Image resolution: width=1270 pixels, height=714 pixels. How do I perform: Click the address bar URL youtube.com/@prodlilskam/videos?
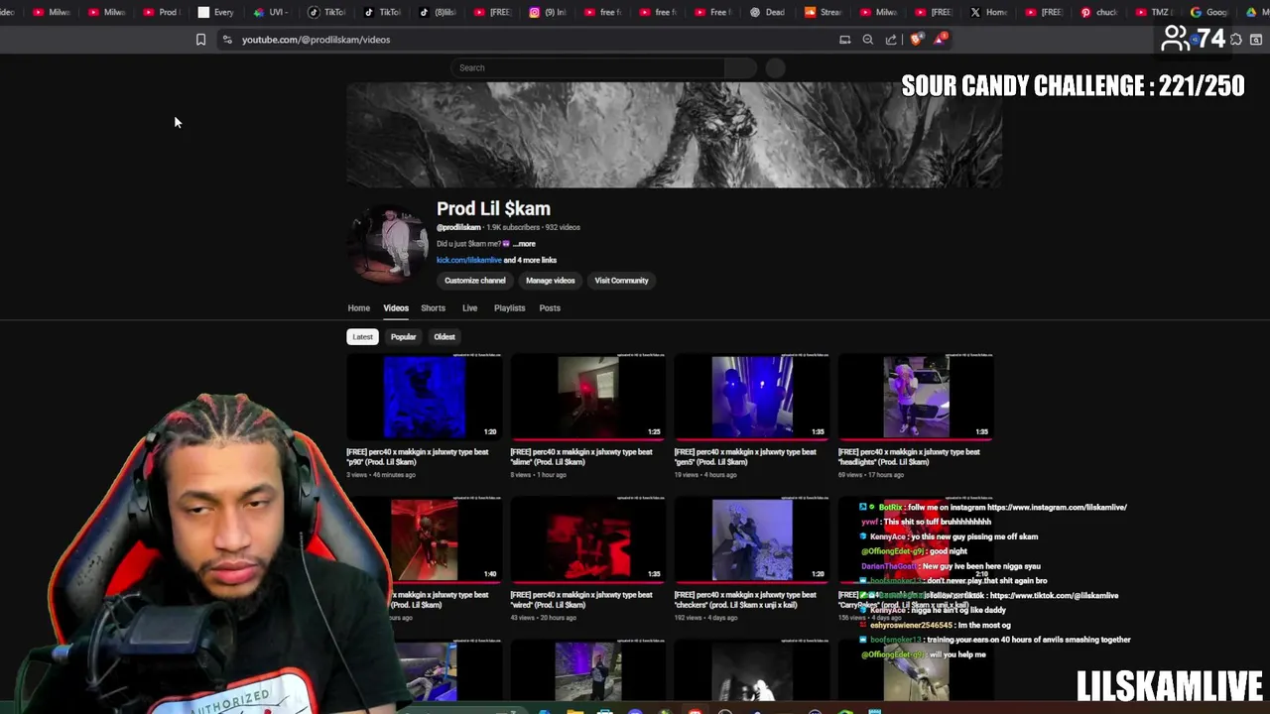pyautogui.click(x=316, y=40)
